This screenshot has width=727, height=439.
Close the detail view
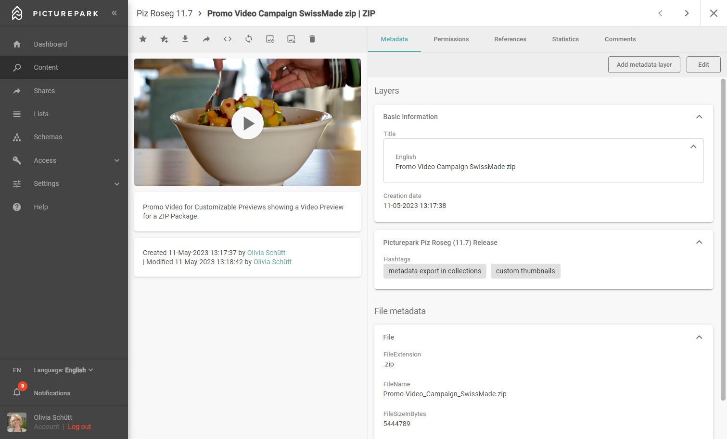tap(714, 13)
